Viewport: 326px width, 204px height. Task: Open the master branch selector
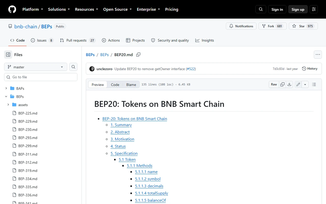(x=36, y=67)
